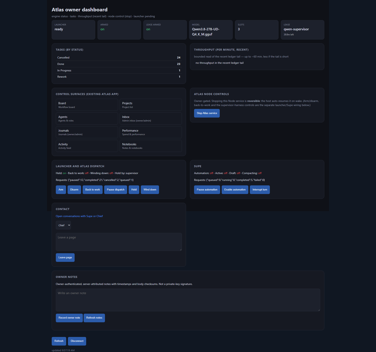This screenshot has height=352, width=376.
Task: Click the 39.9m left lease timer
Action: pyautogui.click(x=289, y=35)
